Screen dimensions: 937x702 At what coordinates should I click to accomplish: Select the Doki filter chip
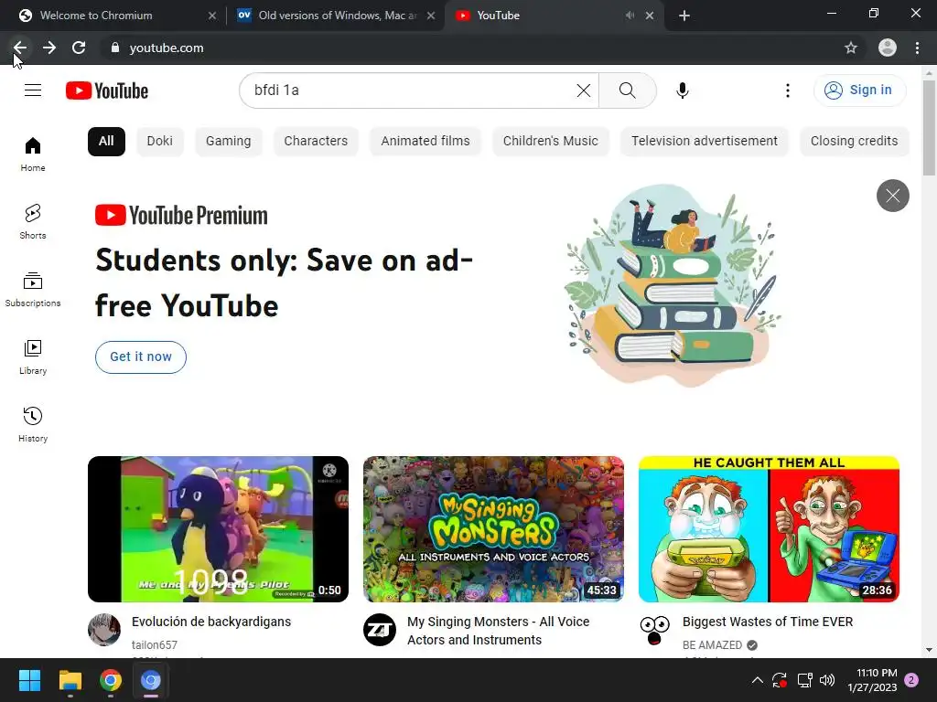coord(159,142)
